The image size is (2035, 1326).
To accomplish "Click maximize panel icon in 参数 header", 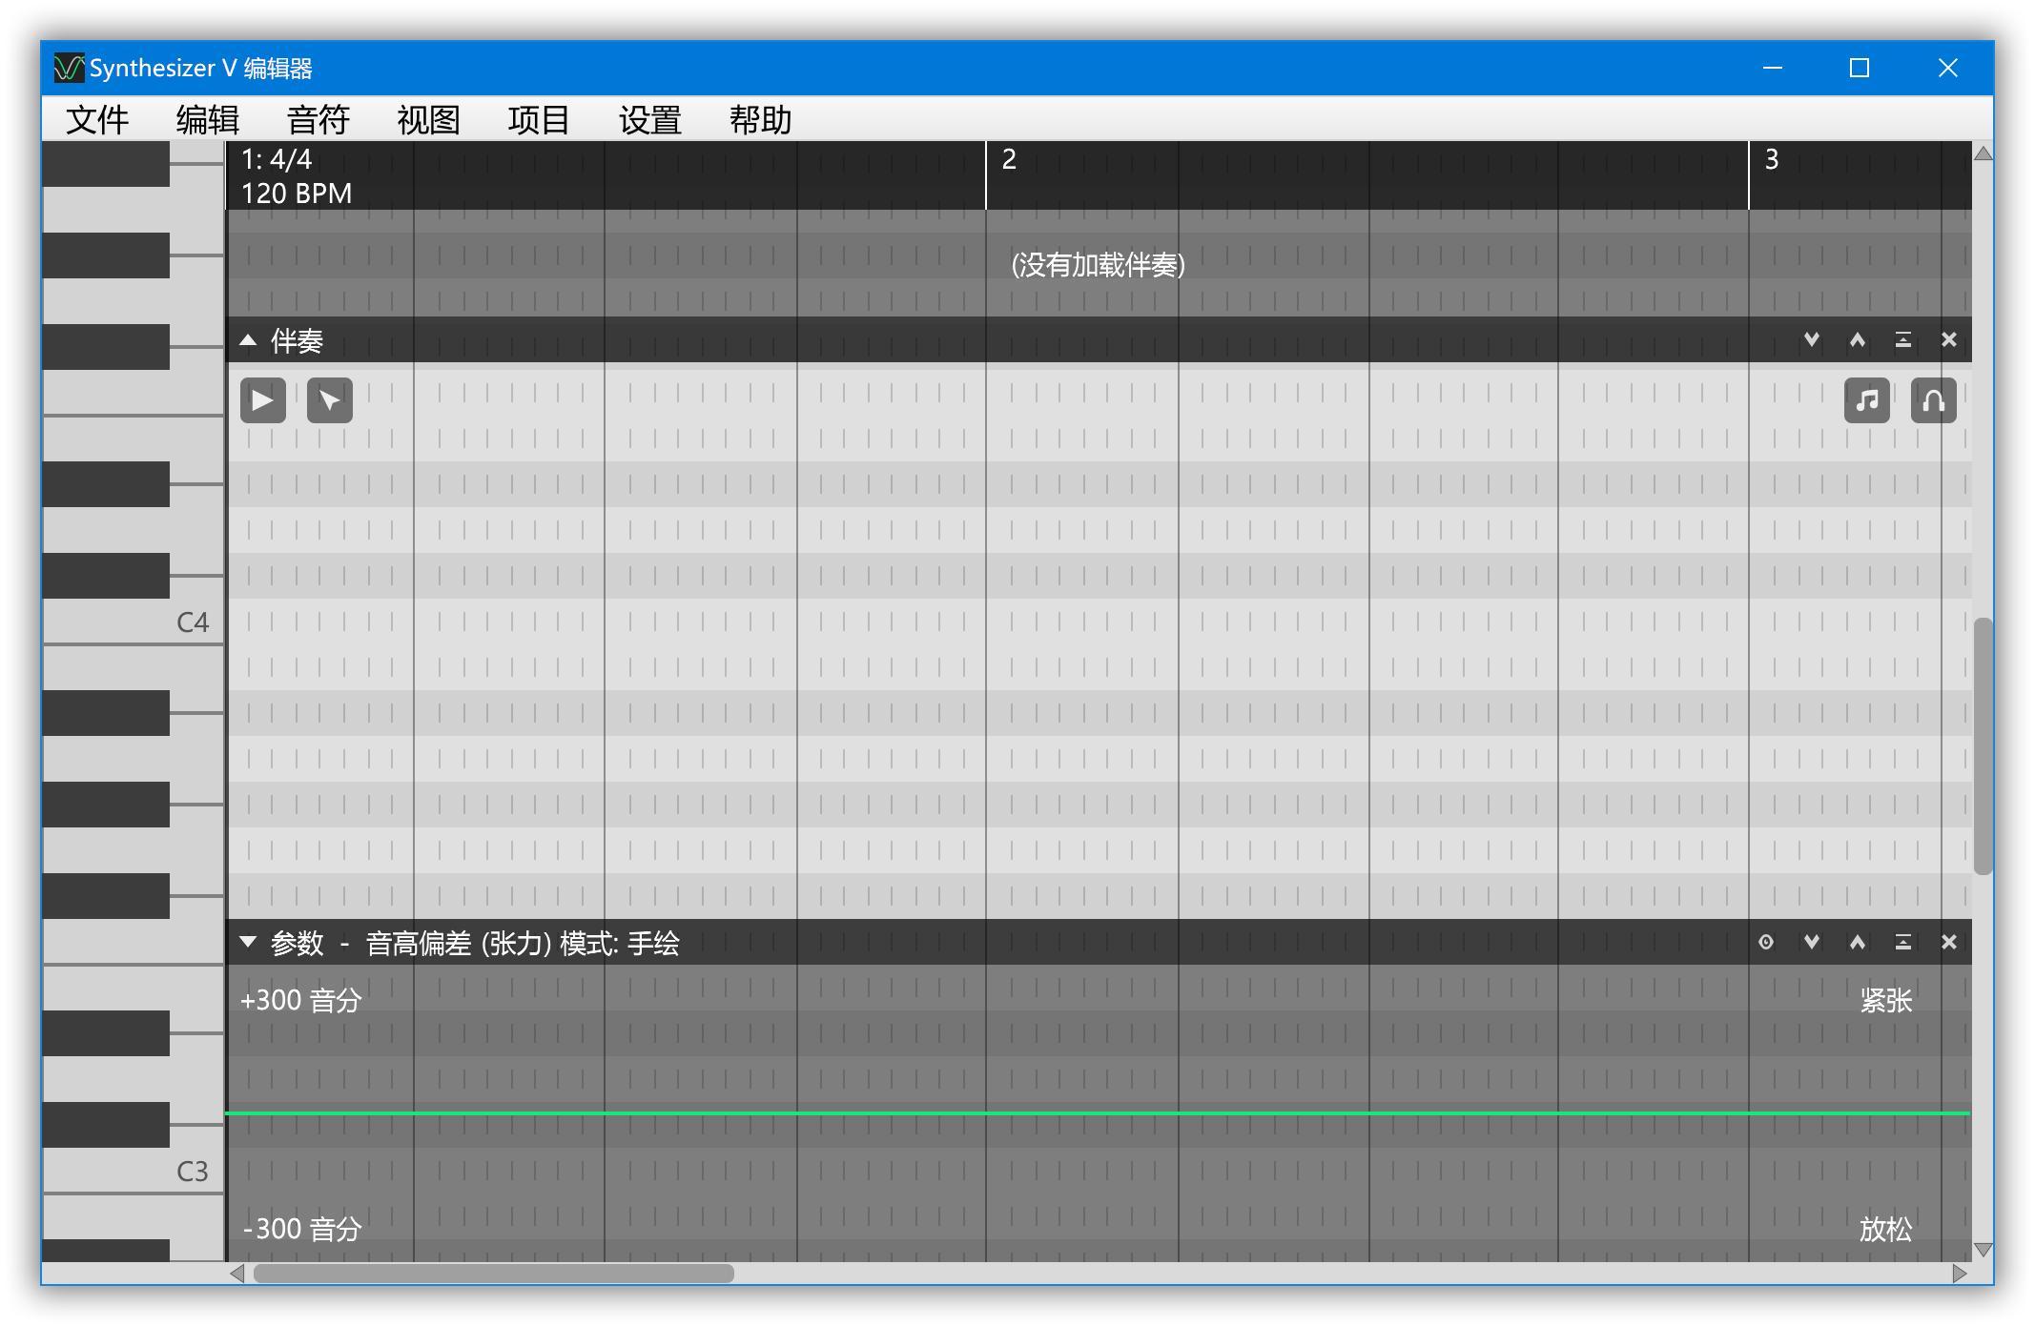I will tap(1903, 943).
